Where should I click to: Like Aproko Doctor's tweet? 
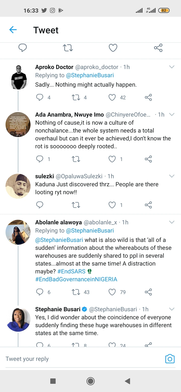point(112,97)
